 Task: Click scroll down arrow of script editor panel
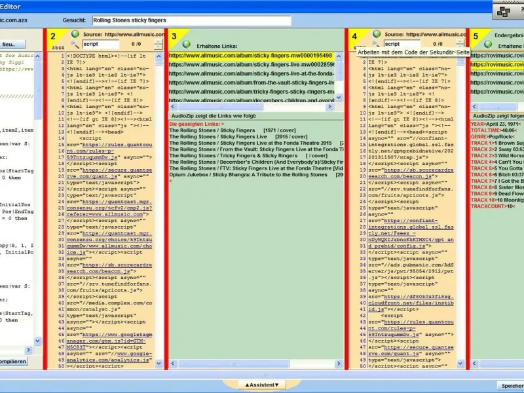point(37,341)
